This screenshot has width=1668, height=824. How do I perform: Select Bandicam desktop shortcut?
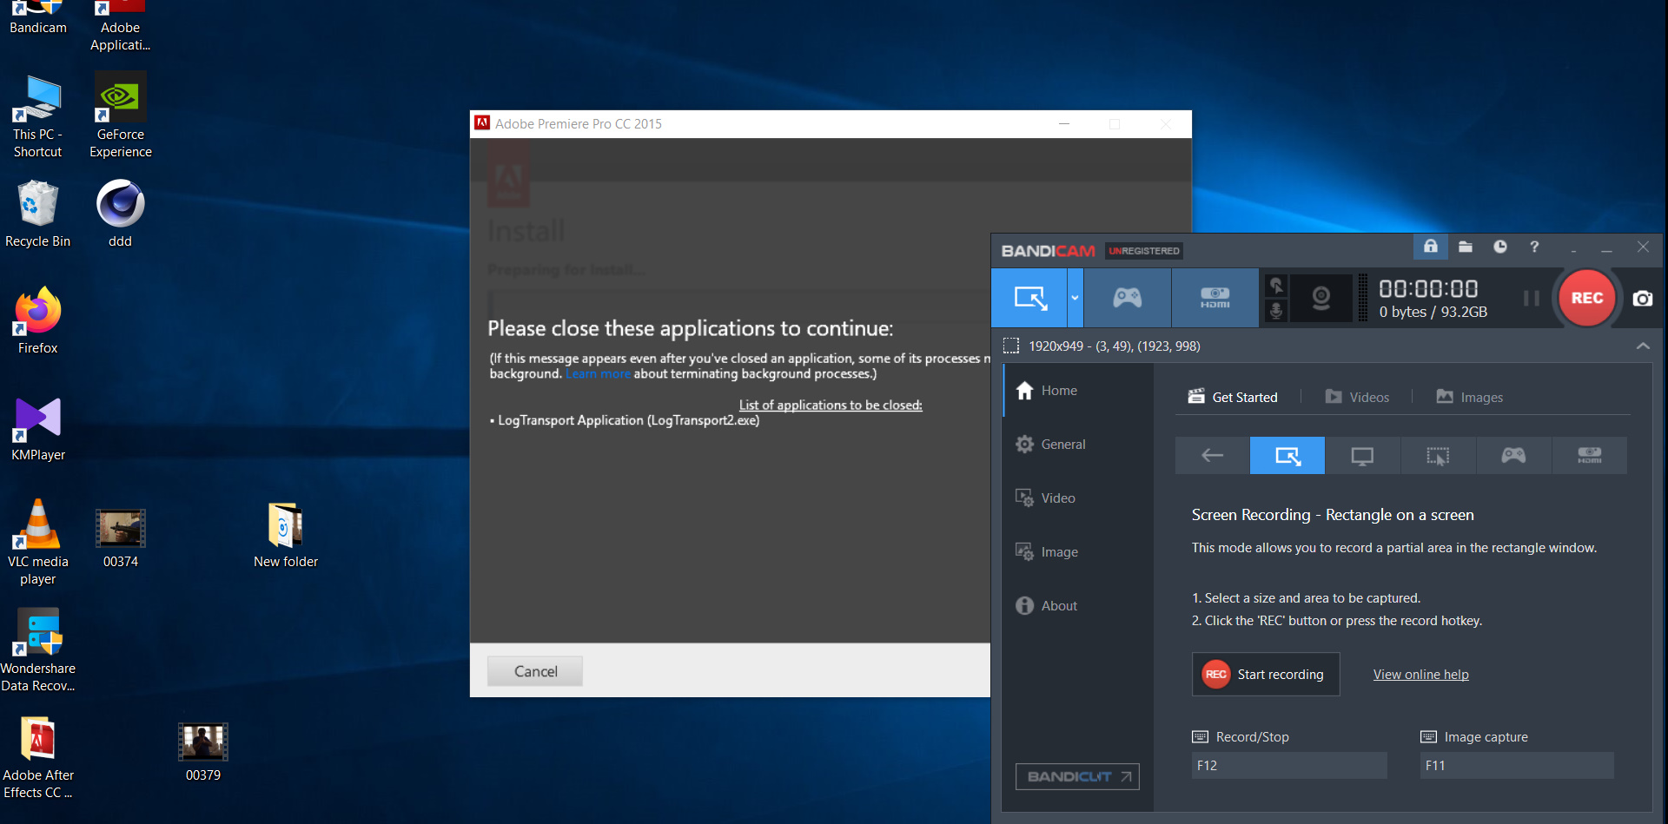coord(37,17)
